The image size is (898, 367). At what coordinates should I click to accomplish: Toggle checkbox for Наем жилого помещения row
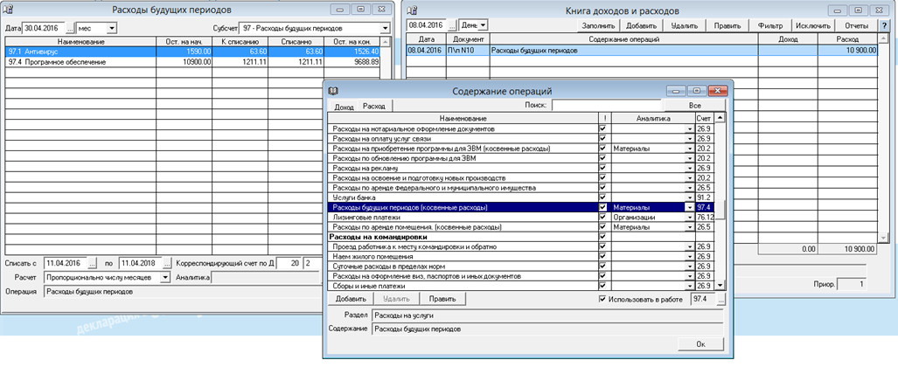point(602,257)
